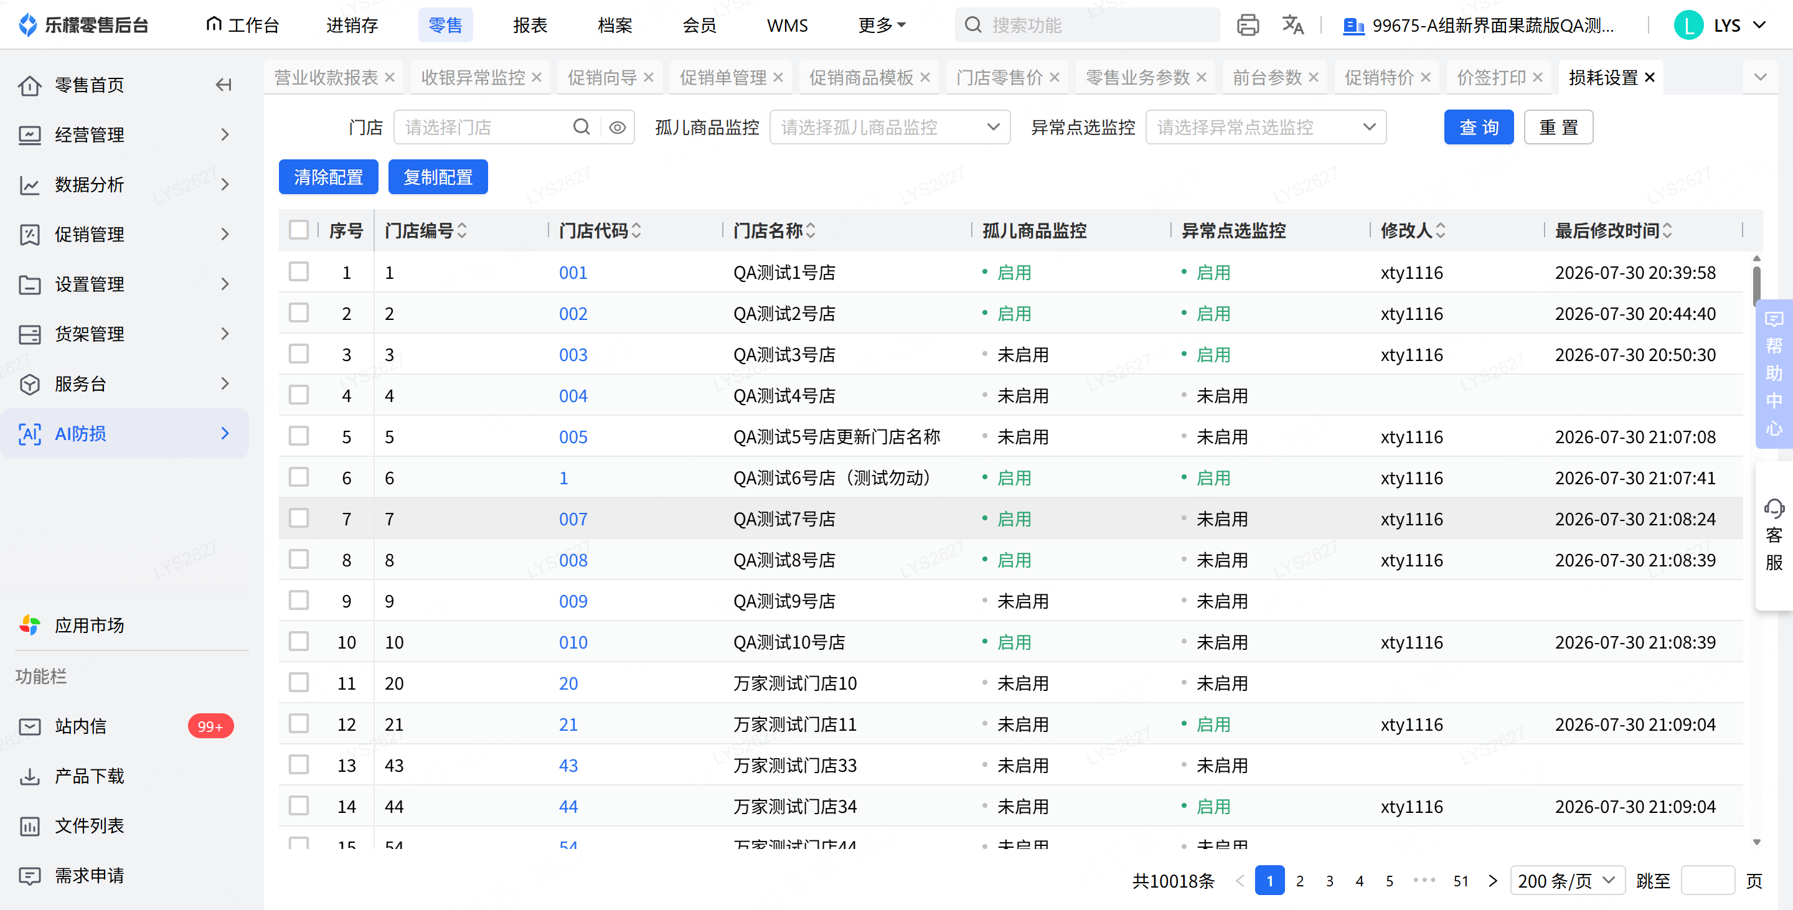Check the row for QA测试3号店
The image size is (1793, 910).
299,354
